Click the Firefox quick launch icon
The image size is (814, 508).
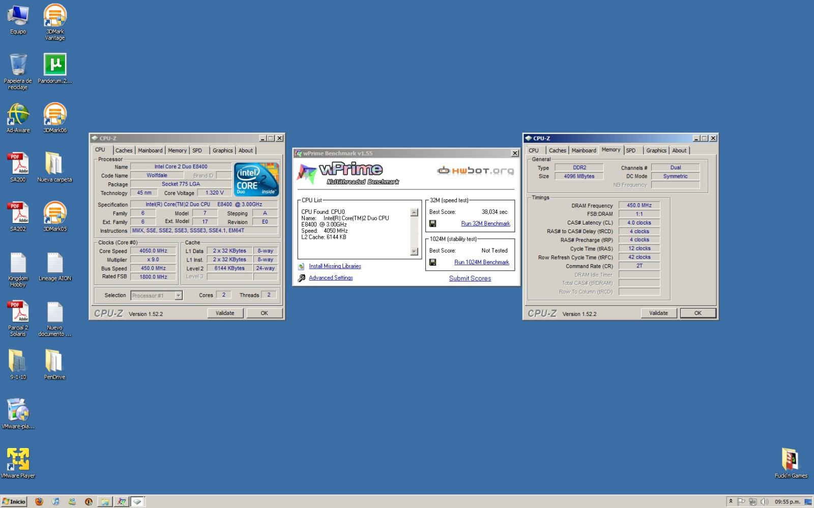click(x=39, y=501)
